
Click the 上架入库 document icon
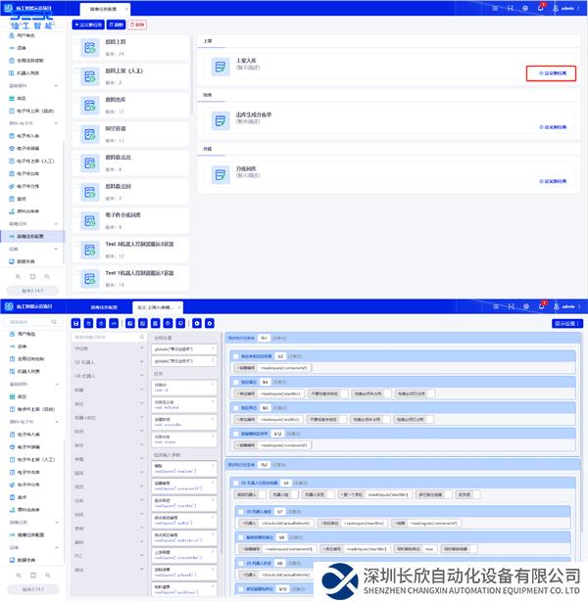(x=219, y=66)
